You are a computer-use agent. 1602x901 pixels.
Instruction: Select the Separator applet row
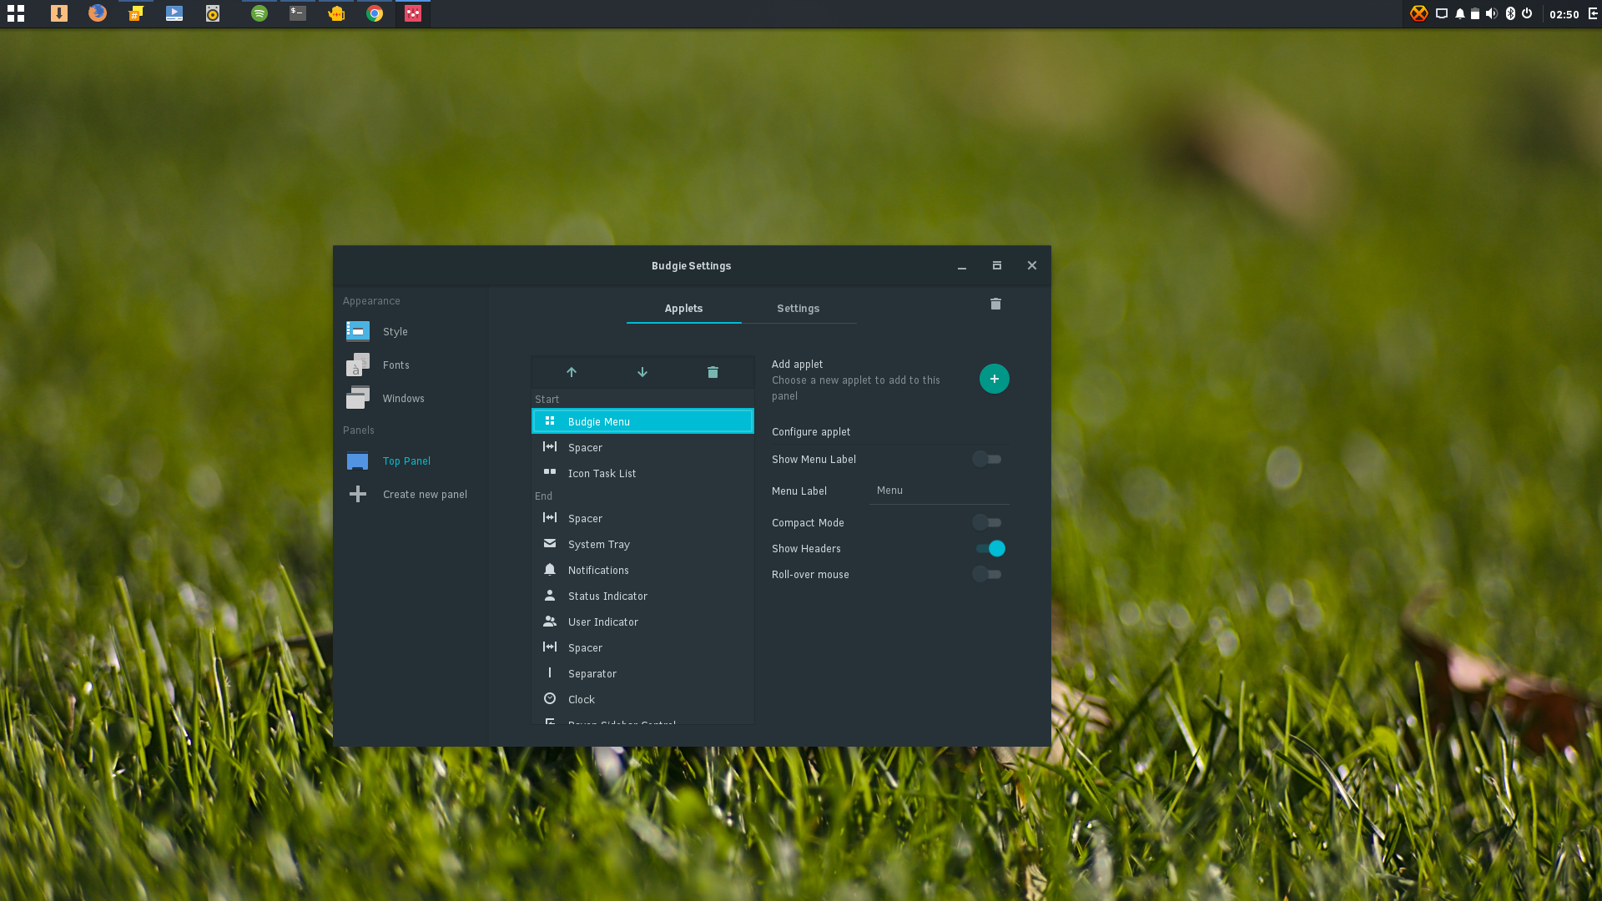(642, 673)
